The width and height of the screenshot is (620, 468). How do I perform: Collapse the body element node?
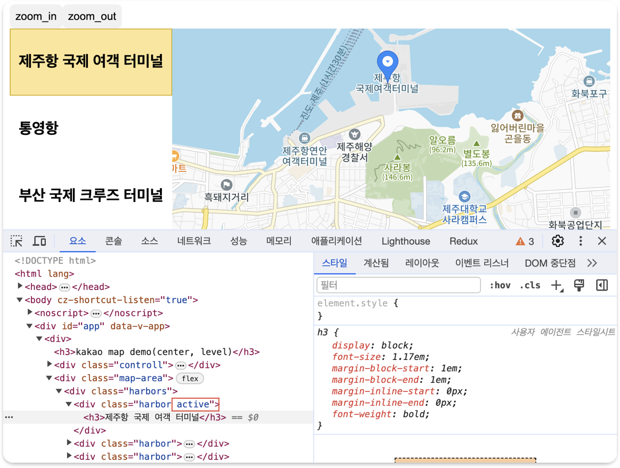coord(19,300)
